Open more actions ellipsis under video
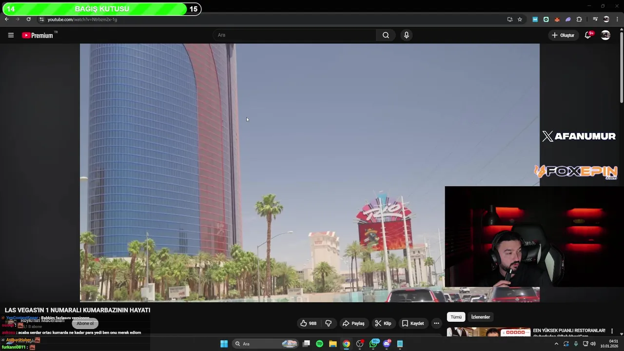The image size is (624, 351). pos(436,323)
